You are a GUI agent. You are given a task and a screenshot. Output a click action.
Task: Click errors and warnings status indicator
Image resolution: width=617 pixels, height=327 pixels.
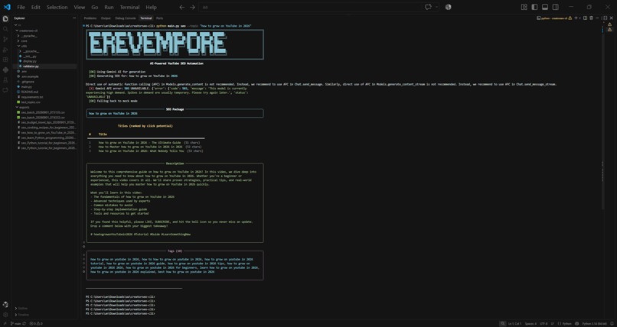point(35,323)
